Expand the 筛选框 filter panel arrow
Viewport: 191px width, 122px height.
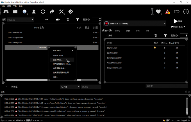coord(6,87)
